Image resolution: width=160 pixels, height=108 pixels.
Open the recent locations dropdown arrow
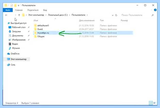[15, 15]
